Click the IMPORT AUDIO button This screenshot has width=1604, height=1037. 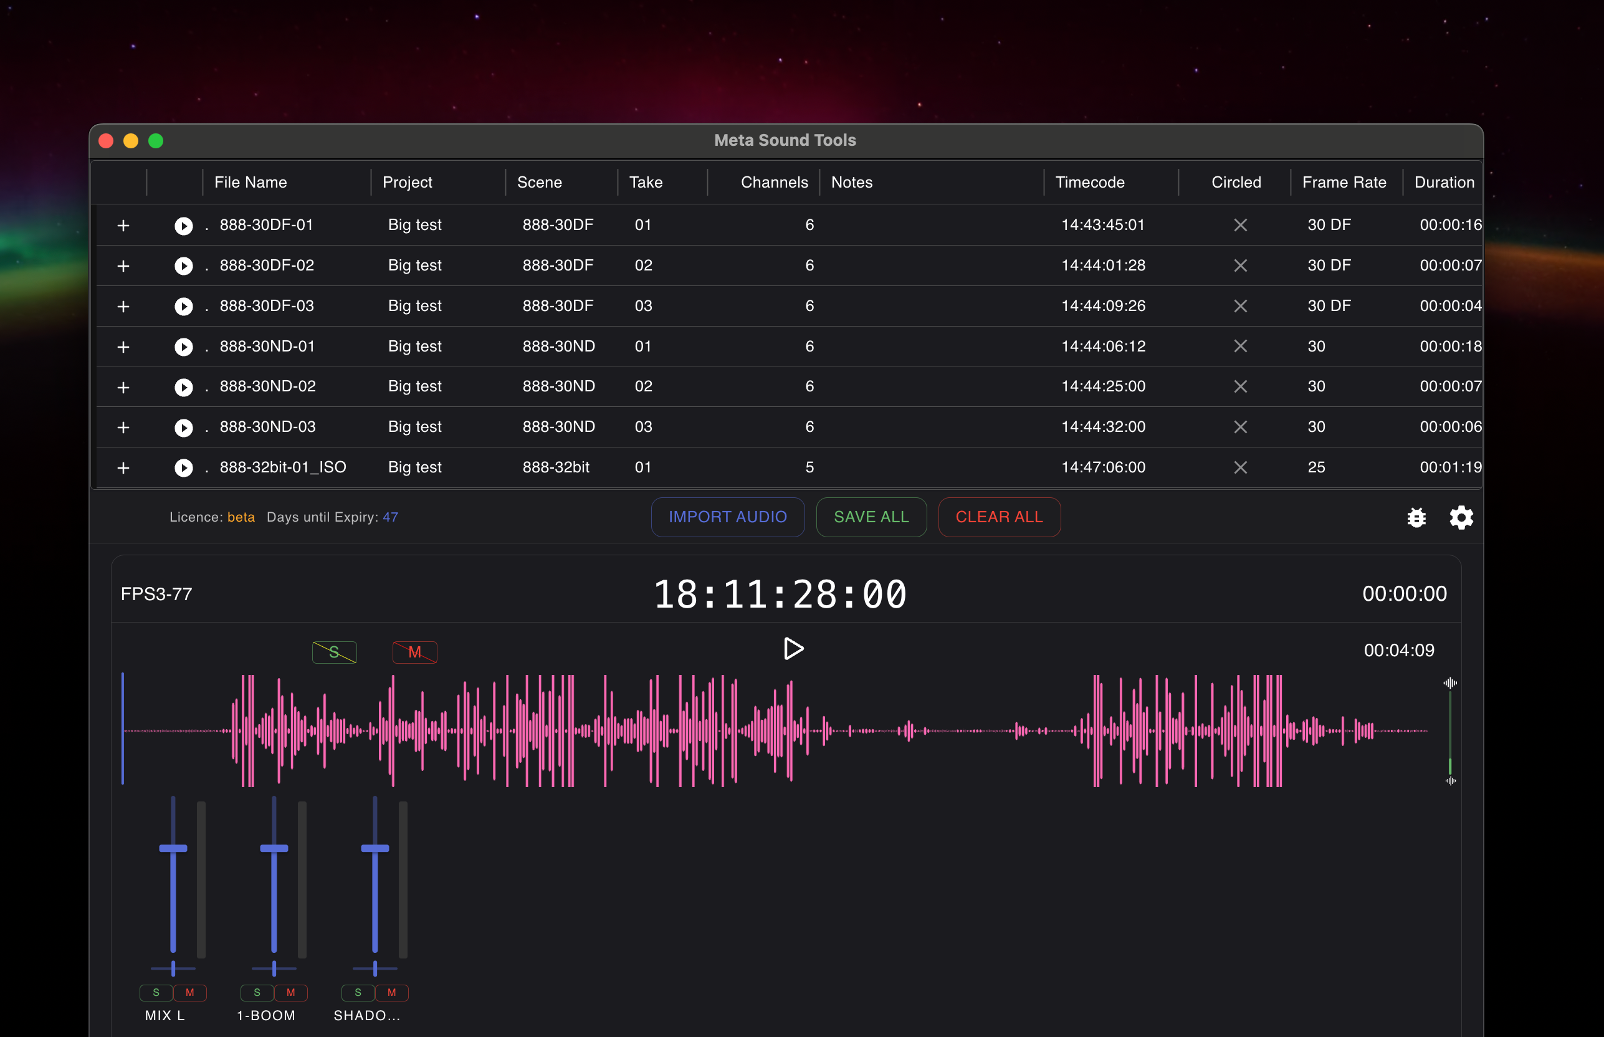point(728,517)
